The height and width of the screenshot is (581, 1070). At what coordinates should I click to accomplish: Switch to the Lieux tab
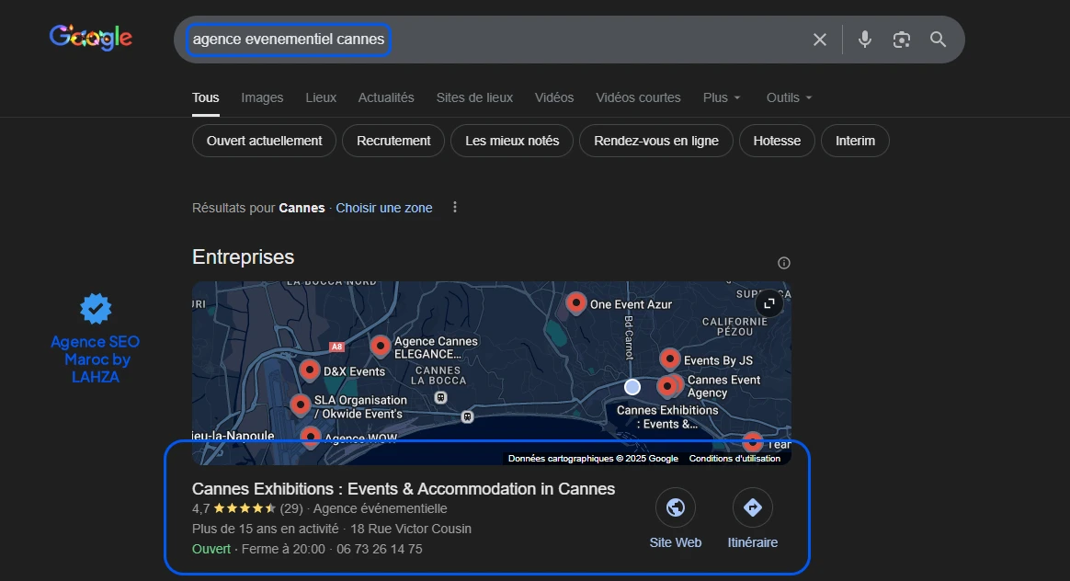pos(321,97)
